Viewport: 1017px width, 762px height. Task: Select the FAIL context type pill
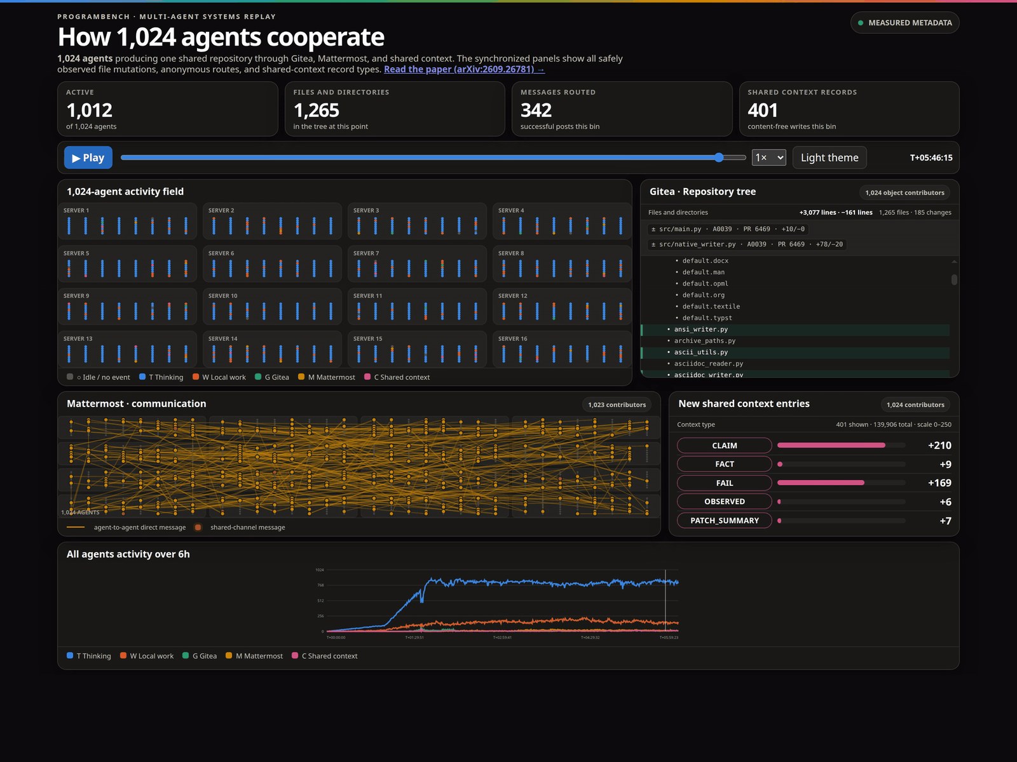(725, 483)
